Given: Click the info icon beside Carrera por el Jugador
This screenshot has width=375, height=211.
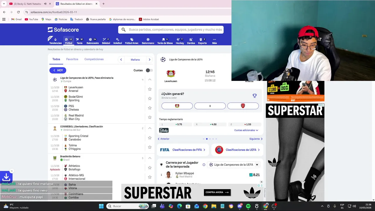Looking at the screenshot, I should point(204,165).
